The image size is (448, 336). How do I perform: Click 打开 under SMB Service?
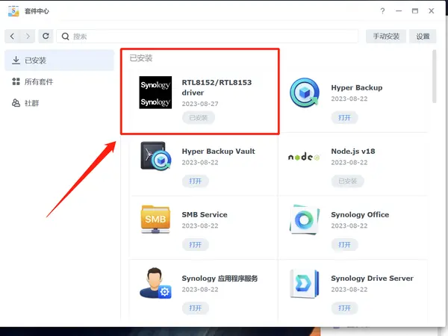196,245
